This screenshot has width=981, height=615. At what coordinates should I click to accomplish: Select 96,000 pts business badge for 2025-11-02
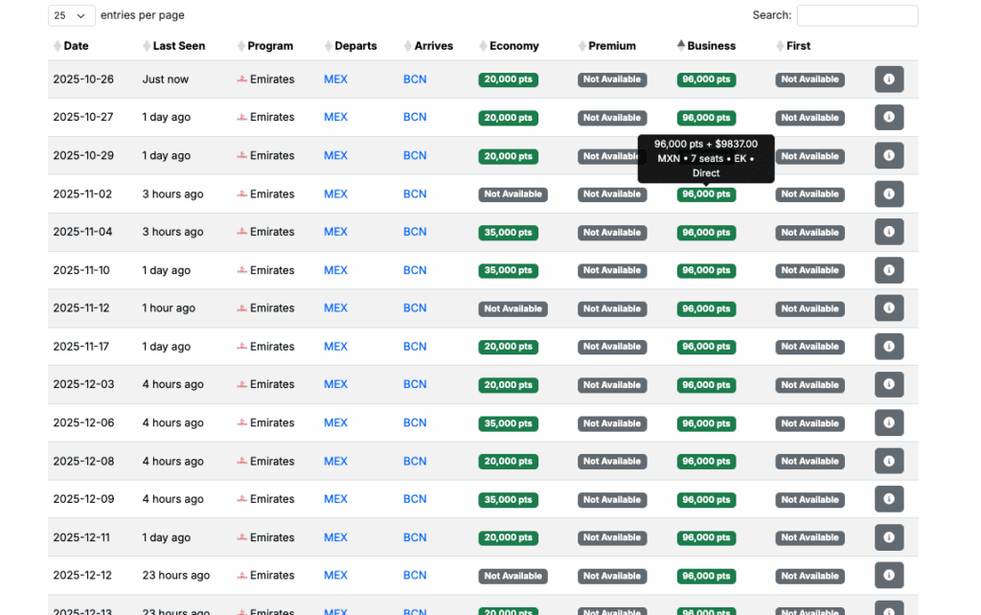(706, 194)
